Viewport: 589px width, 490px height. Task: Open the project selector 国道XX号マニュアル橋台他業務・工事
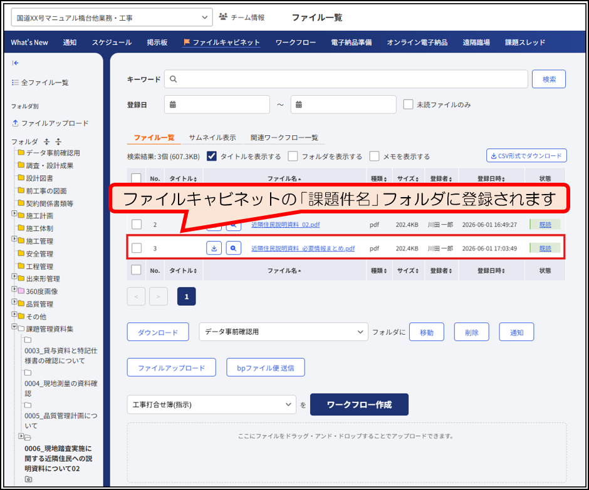click(x=112, y=18)
